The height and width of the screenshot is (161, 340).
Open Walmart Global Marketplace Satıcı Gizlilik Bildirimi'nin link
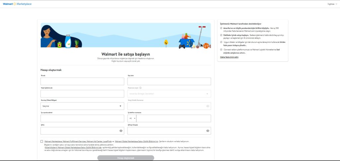[x=136, y=141]
